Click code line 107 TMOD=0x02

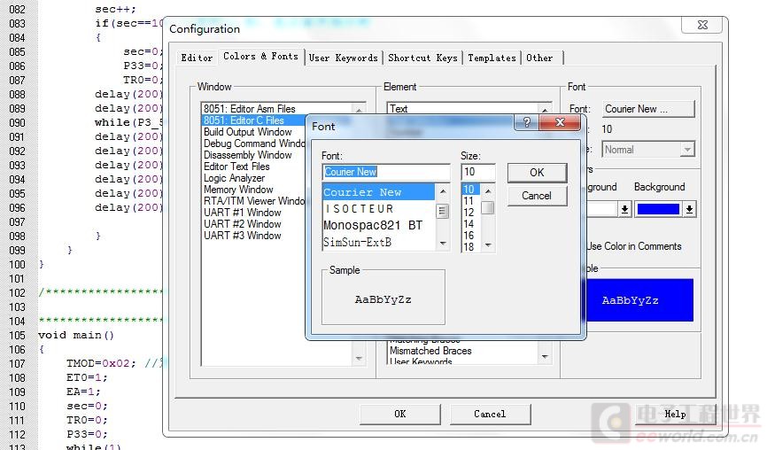100,363
